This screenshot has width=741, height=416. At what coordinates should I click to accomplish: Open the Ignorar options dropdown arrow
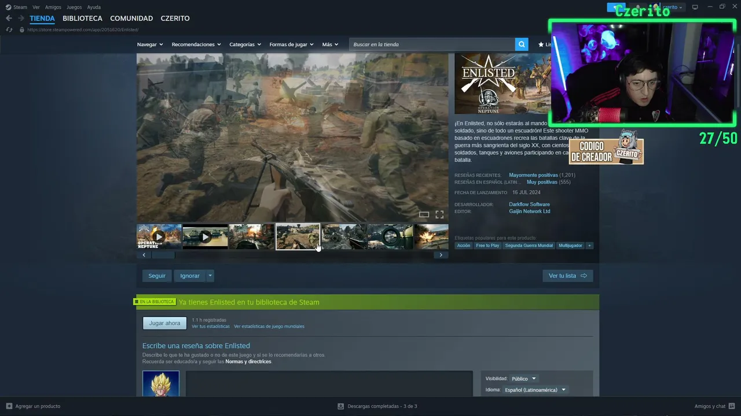210,276
